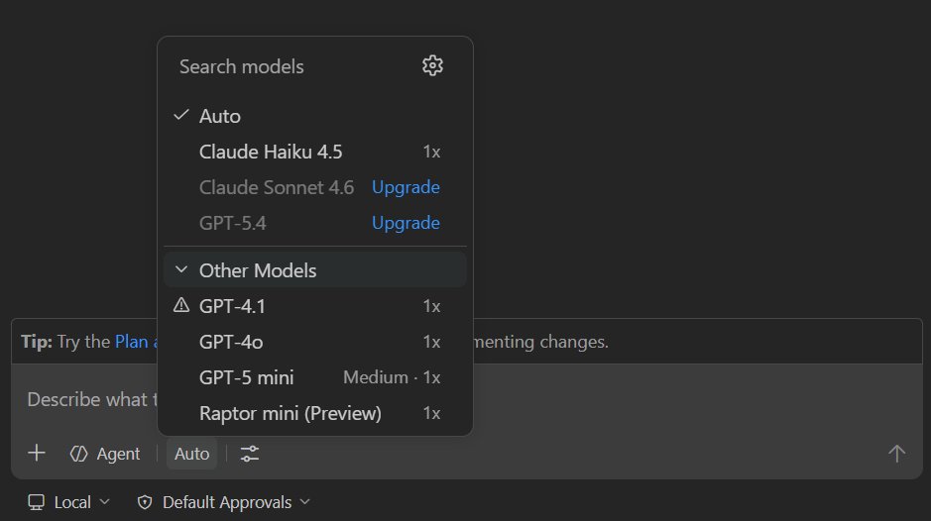The width and height of the screenshot is (931, 521).
Task: Click the 1x multiplier beside Raptor mini
Action: [x=431, y=413]
